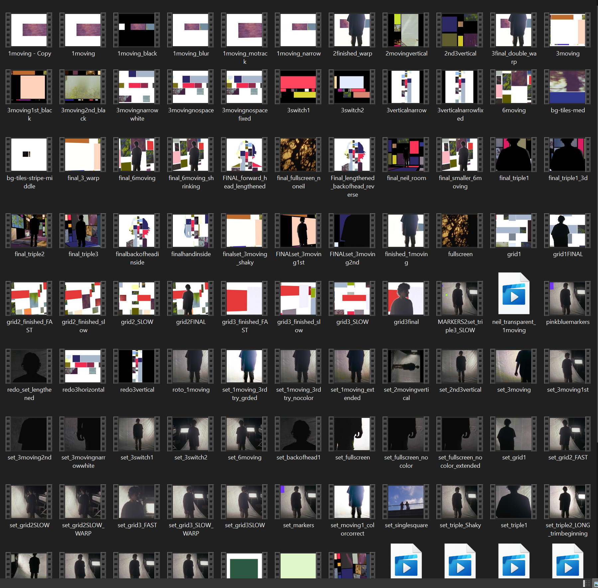The image size is (598, 588).
Task: Click the file name "set_fullscreen"
Action: [352, 457]
